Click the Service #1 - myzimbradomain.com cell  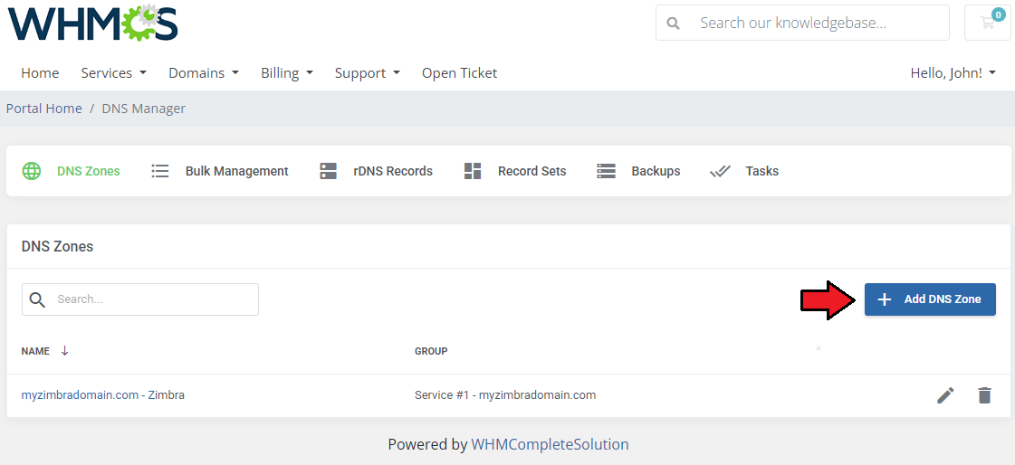tap(505, 394)
